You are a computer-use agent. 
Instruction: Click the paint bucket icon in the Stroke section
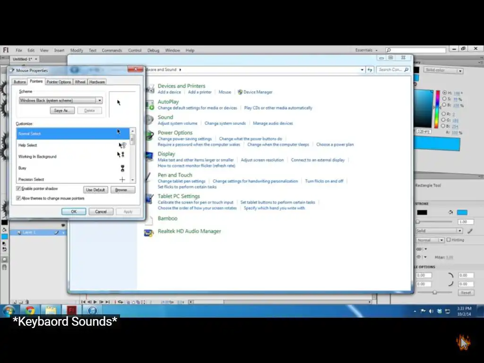tap(450, 212)
